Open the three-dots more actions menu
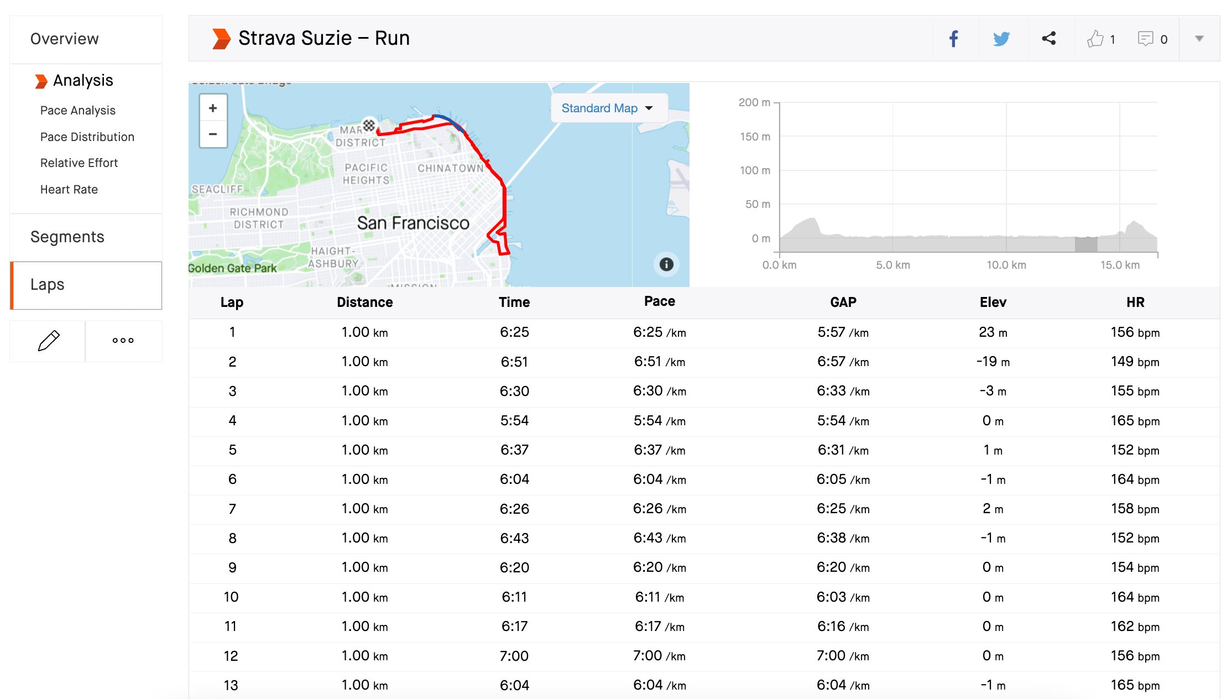Image resolution: width=1232 pixels, height=699 pixels. click(x=123, y=341)
